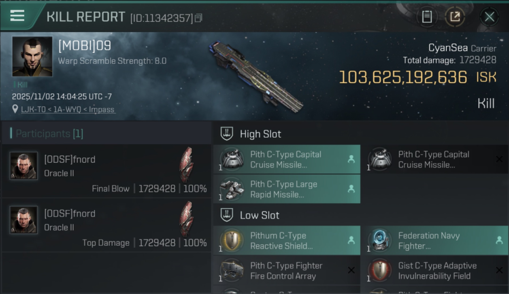Image resolution: width=509 pixels, height=294 pixels.
Task: Open fnord's portrait in Top Damage row
Action: (x=24, y=220)
